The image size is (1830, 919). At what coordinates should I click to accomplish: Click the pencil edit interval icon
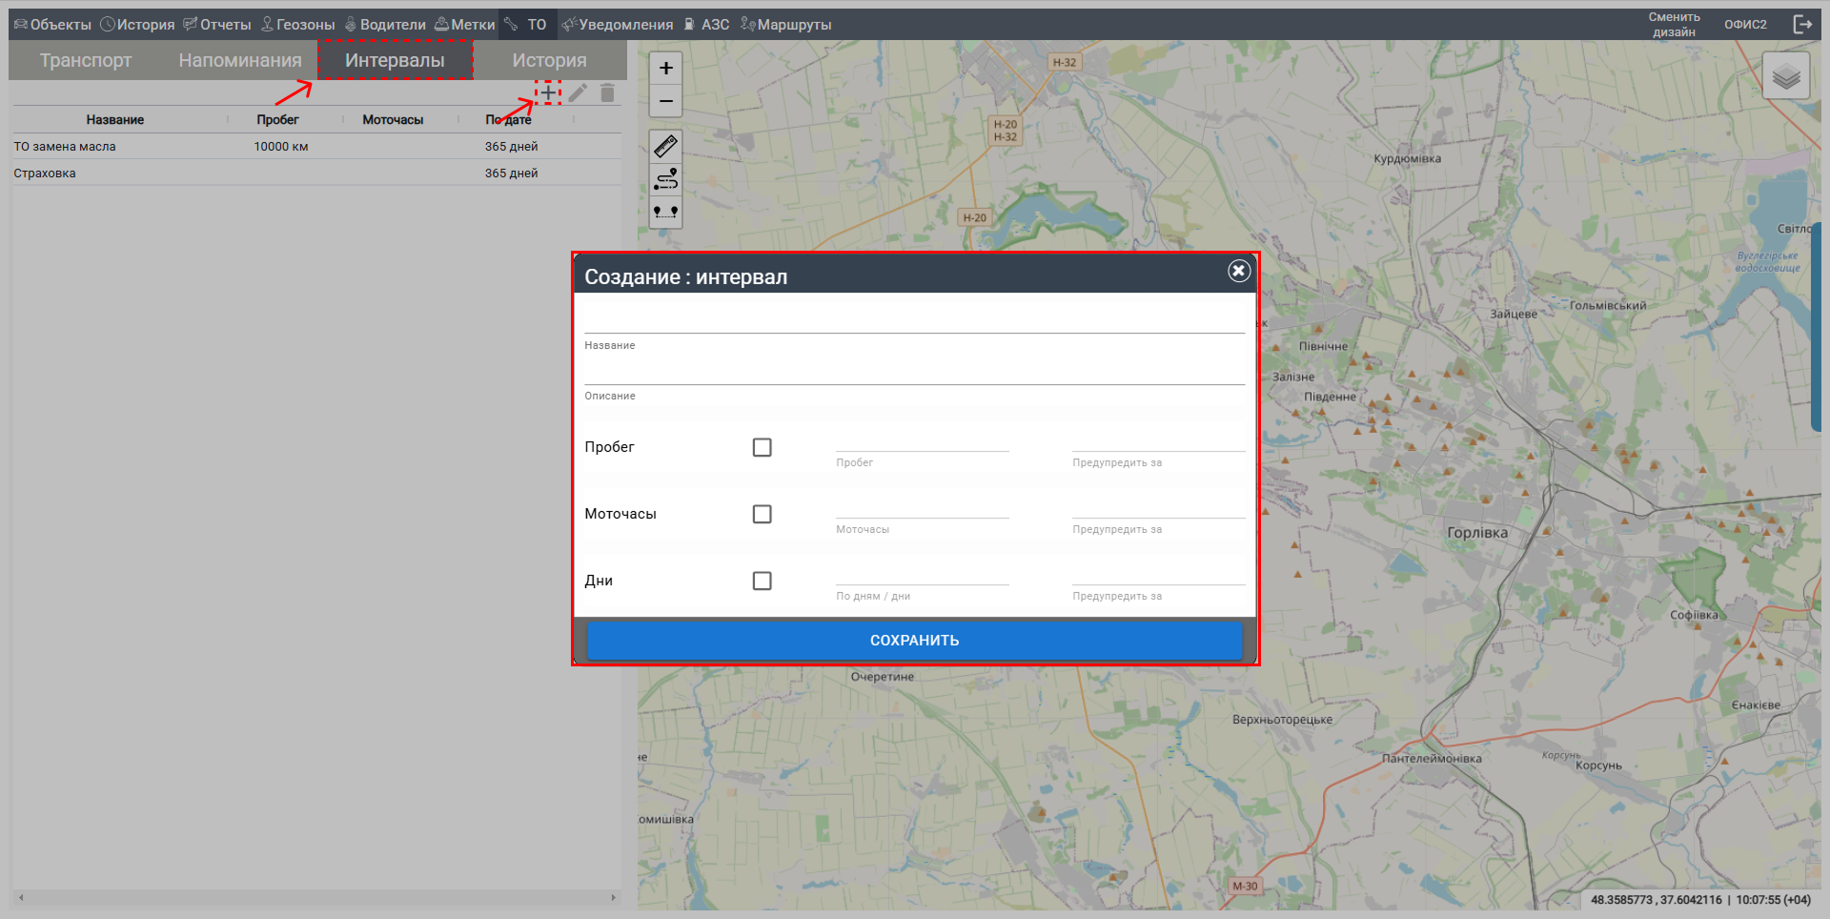(578, 92)
